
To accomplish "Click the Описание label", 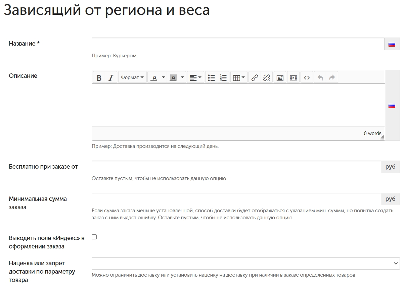I will pos(23,76).
